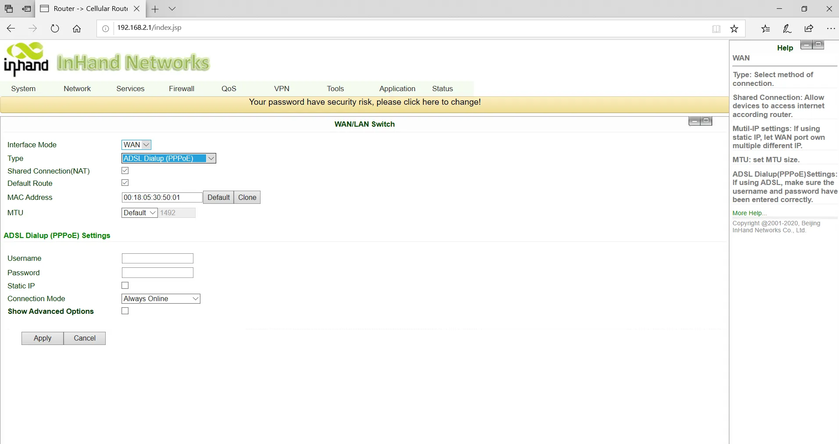Click the Clone MAC button
This screenshot has height=444, width=839.
247,197
